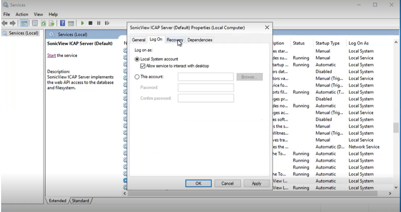
Task: Open the File menu
Action: [7, 14]
